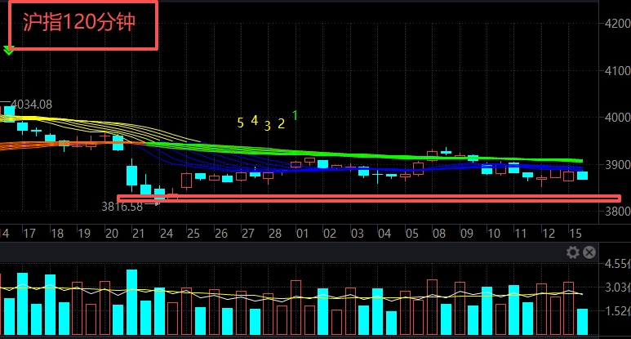Click date 24 on the time axis

pyautogui.click(x=167, y=234)
